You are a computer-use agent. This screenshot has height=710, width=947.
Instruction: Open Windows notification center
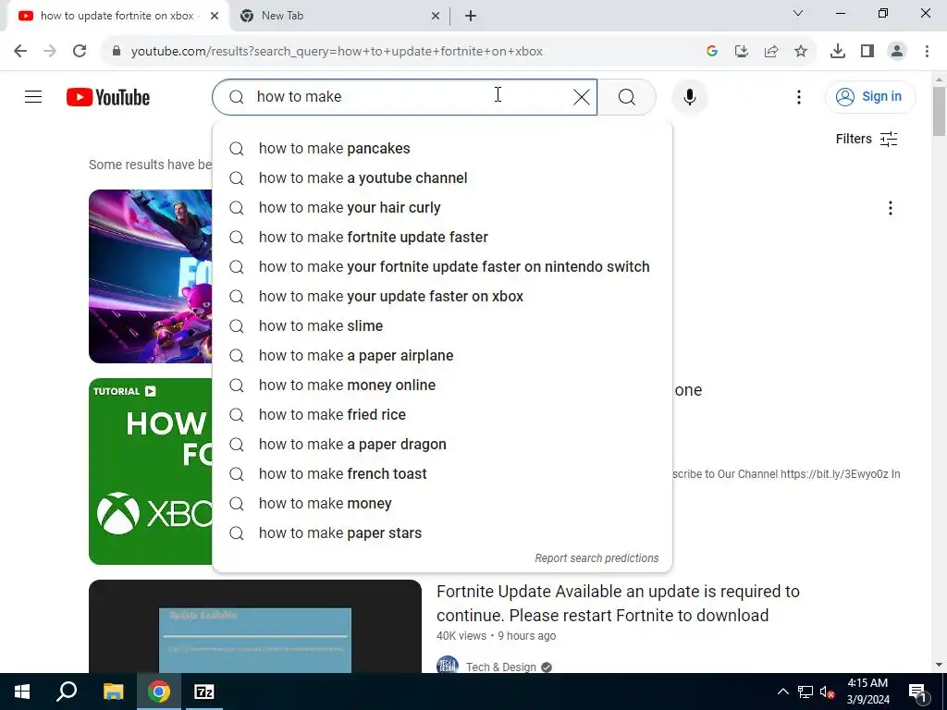pos(917,692)
